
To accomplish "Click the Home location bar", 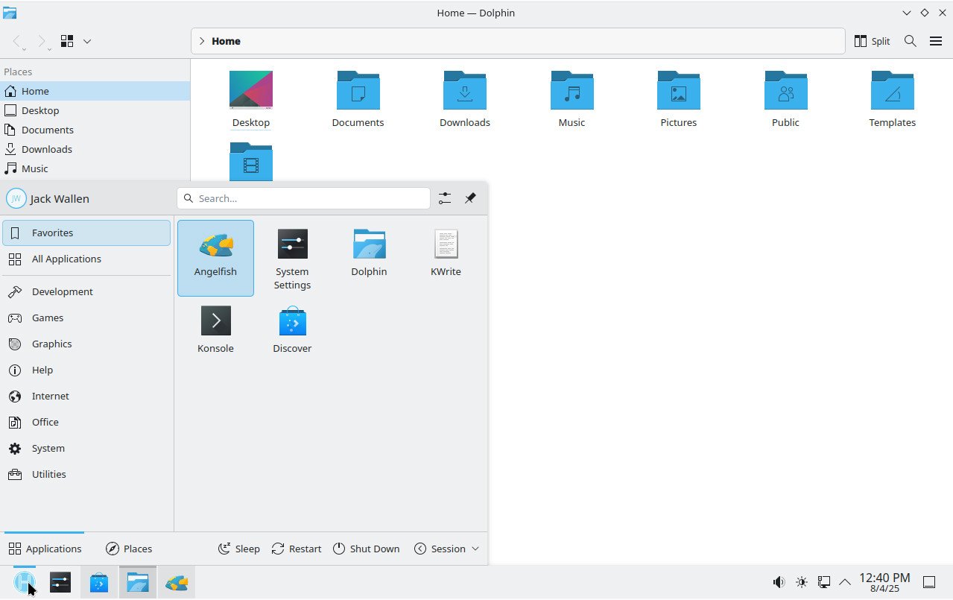I will [518, 41].
